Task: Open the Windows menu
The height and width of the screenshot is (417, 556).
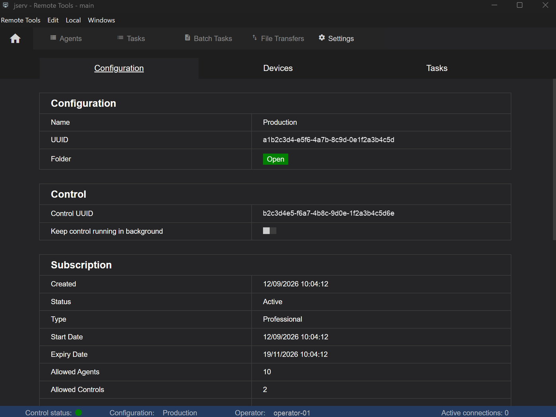Action: coord(101,20)
